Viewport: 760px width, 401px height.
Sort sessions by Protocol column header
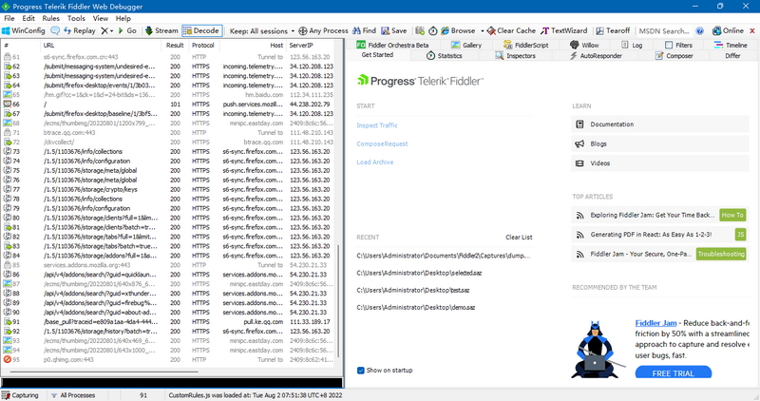point(202,45)
